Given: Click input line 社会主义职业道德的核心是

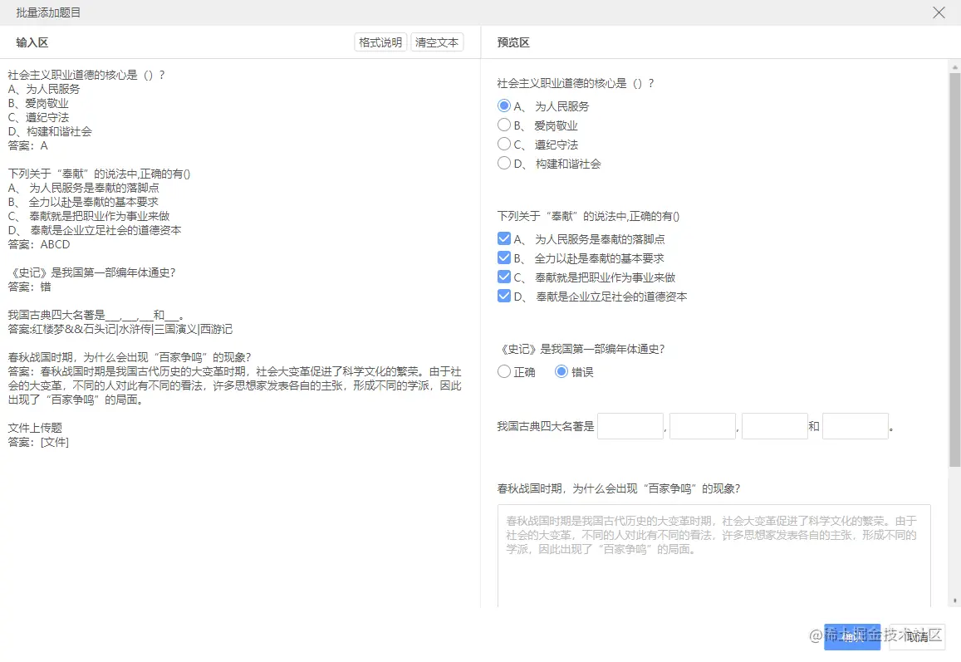Looking at the screenshot, I should [86, 75].
